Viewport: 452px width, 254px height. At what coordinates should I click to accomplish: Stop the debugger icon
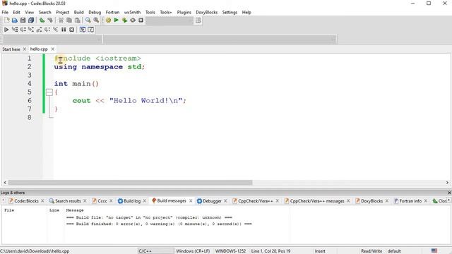pyautogui.click(x=72, y=30)
